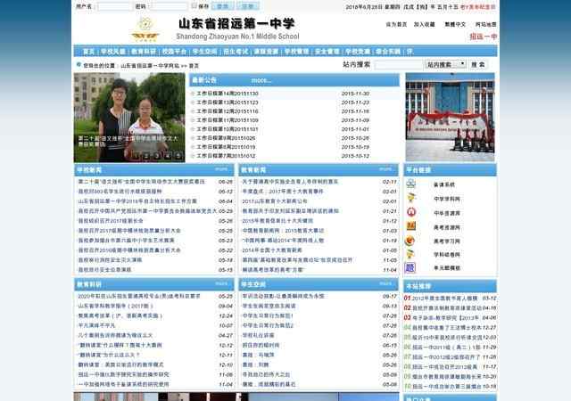Open 首页 in the navigation bar
571x401 pixels.
[x=88, y=52]
